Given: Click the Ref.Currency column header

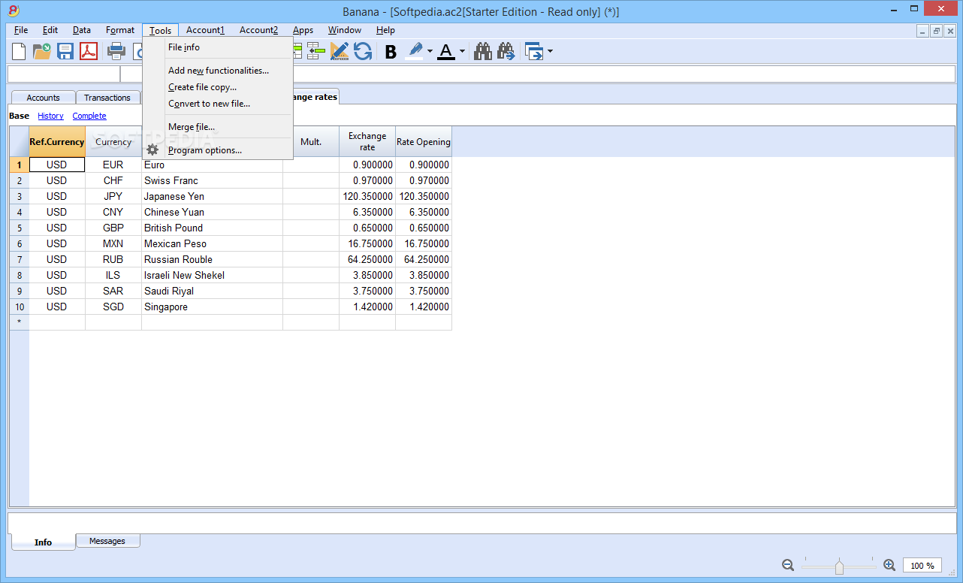Looking at the screenshot, I should (57, 141).
